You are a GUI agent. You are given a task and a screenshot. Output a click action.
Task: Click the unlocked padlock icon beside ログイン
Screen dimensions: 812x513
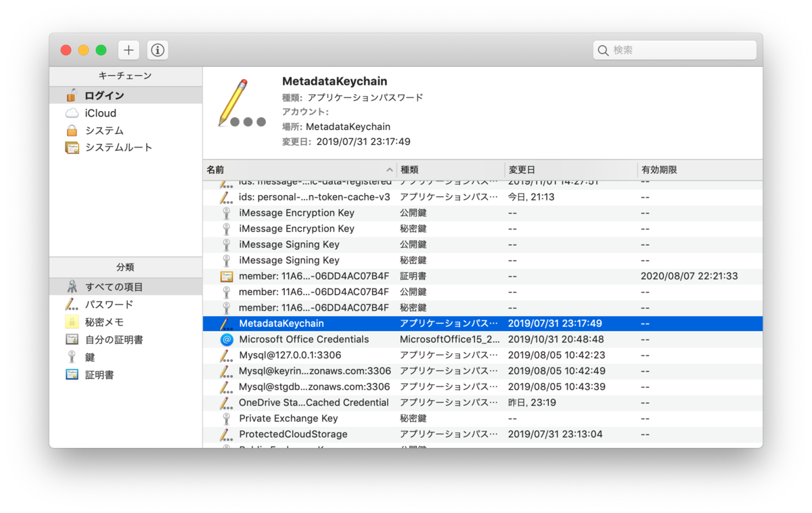72,95
